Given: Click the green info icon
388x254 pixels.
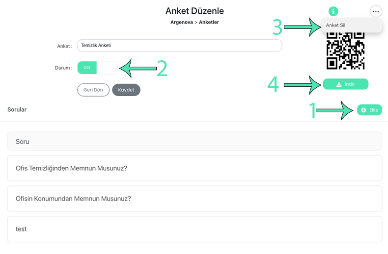Looking at the screenshot, I should click(333, 11).
